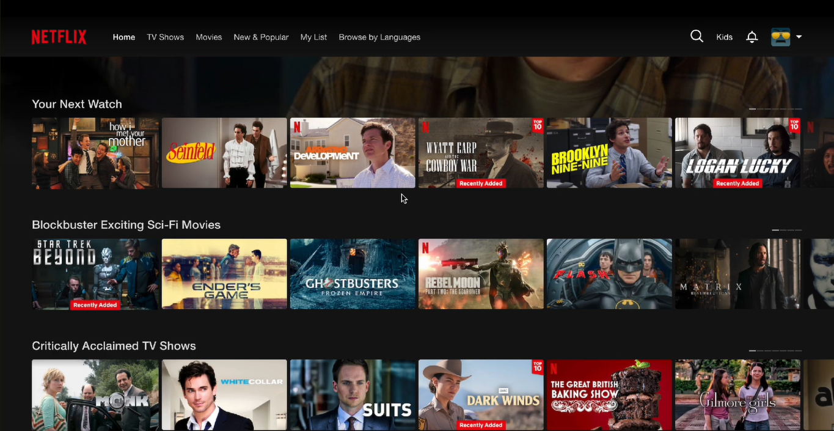Image resolution: width=834 pixels, height=431 pixels.
Task: Switch to the TV Shows tab
Action: [x=165, y=37]
